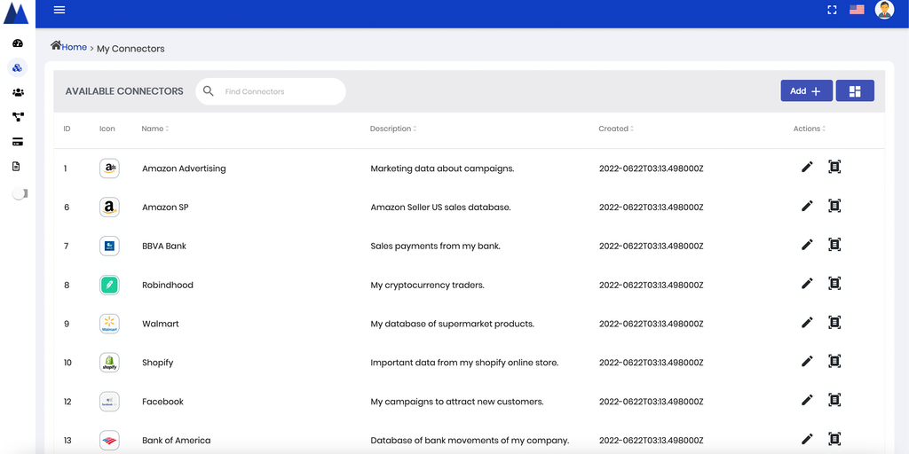Sort the table by Description column
The image size is (909, 454).
click(392, 129)
